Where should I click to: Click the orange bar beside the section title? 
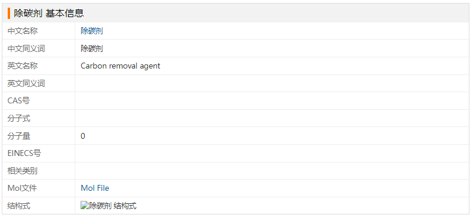coord(9,13)
